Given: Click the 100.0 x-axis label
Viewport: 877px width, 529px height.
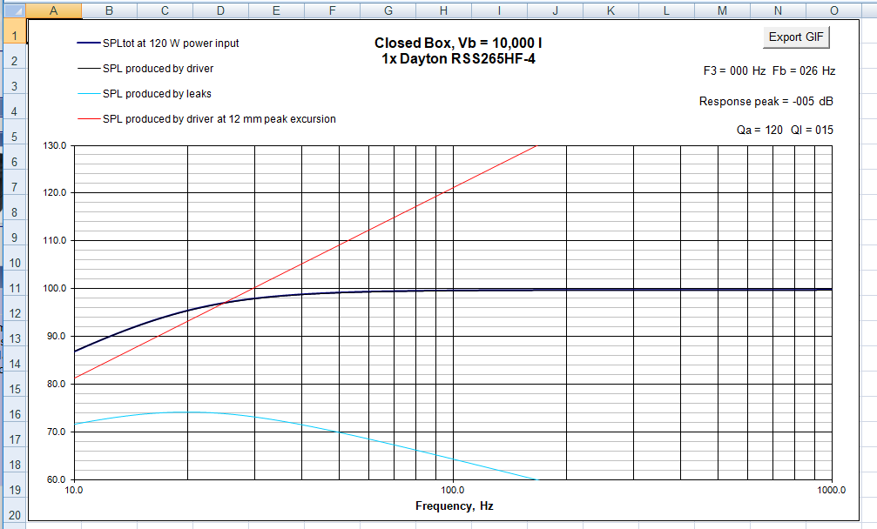Looking at the screenshot, I should click(453, 490).
